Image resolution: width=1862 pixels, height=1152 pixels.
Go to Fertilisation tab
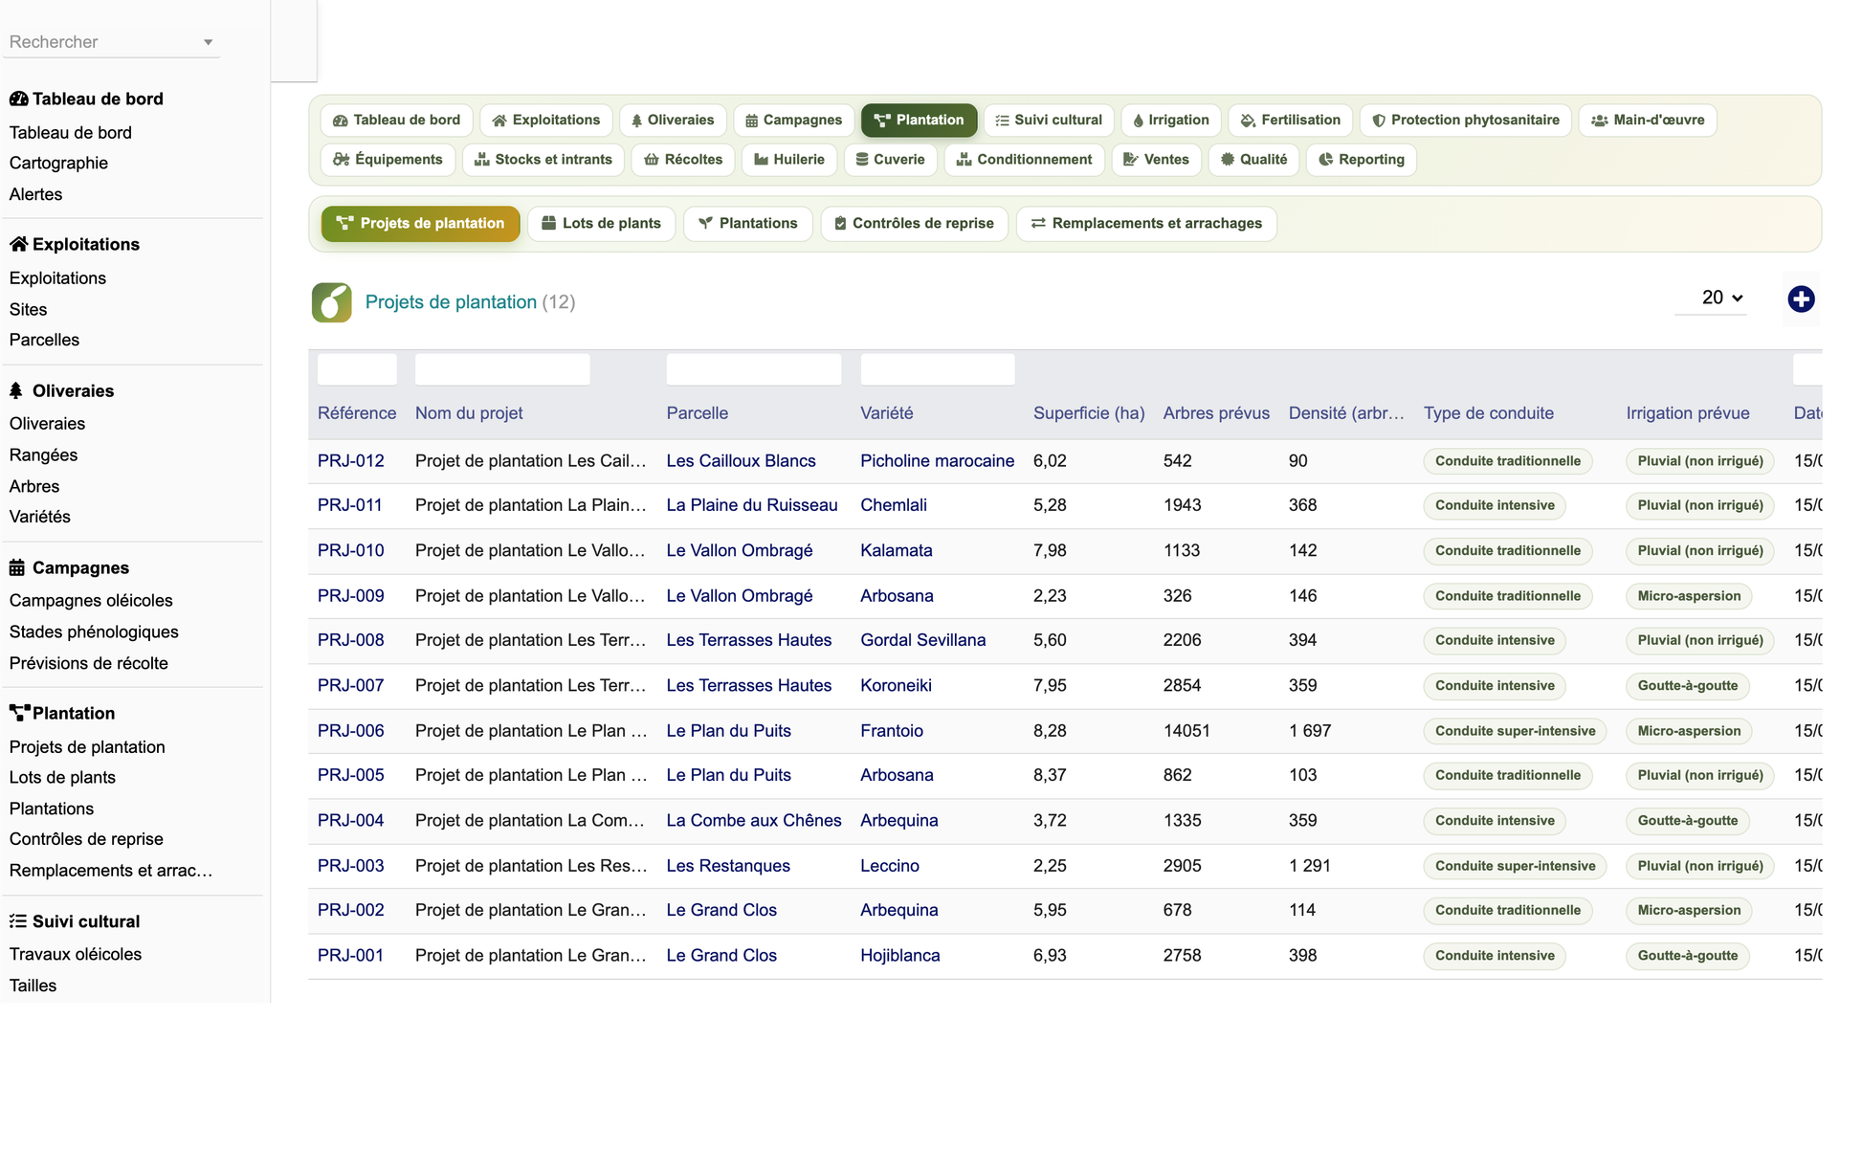point(1290,121)
